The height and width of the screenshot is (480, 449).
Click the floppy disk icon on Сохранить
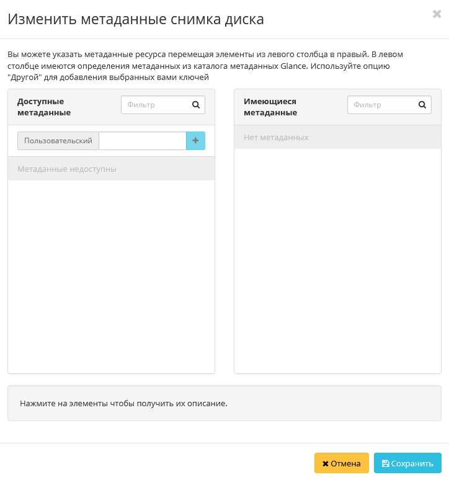tap(385, 463)
